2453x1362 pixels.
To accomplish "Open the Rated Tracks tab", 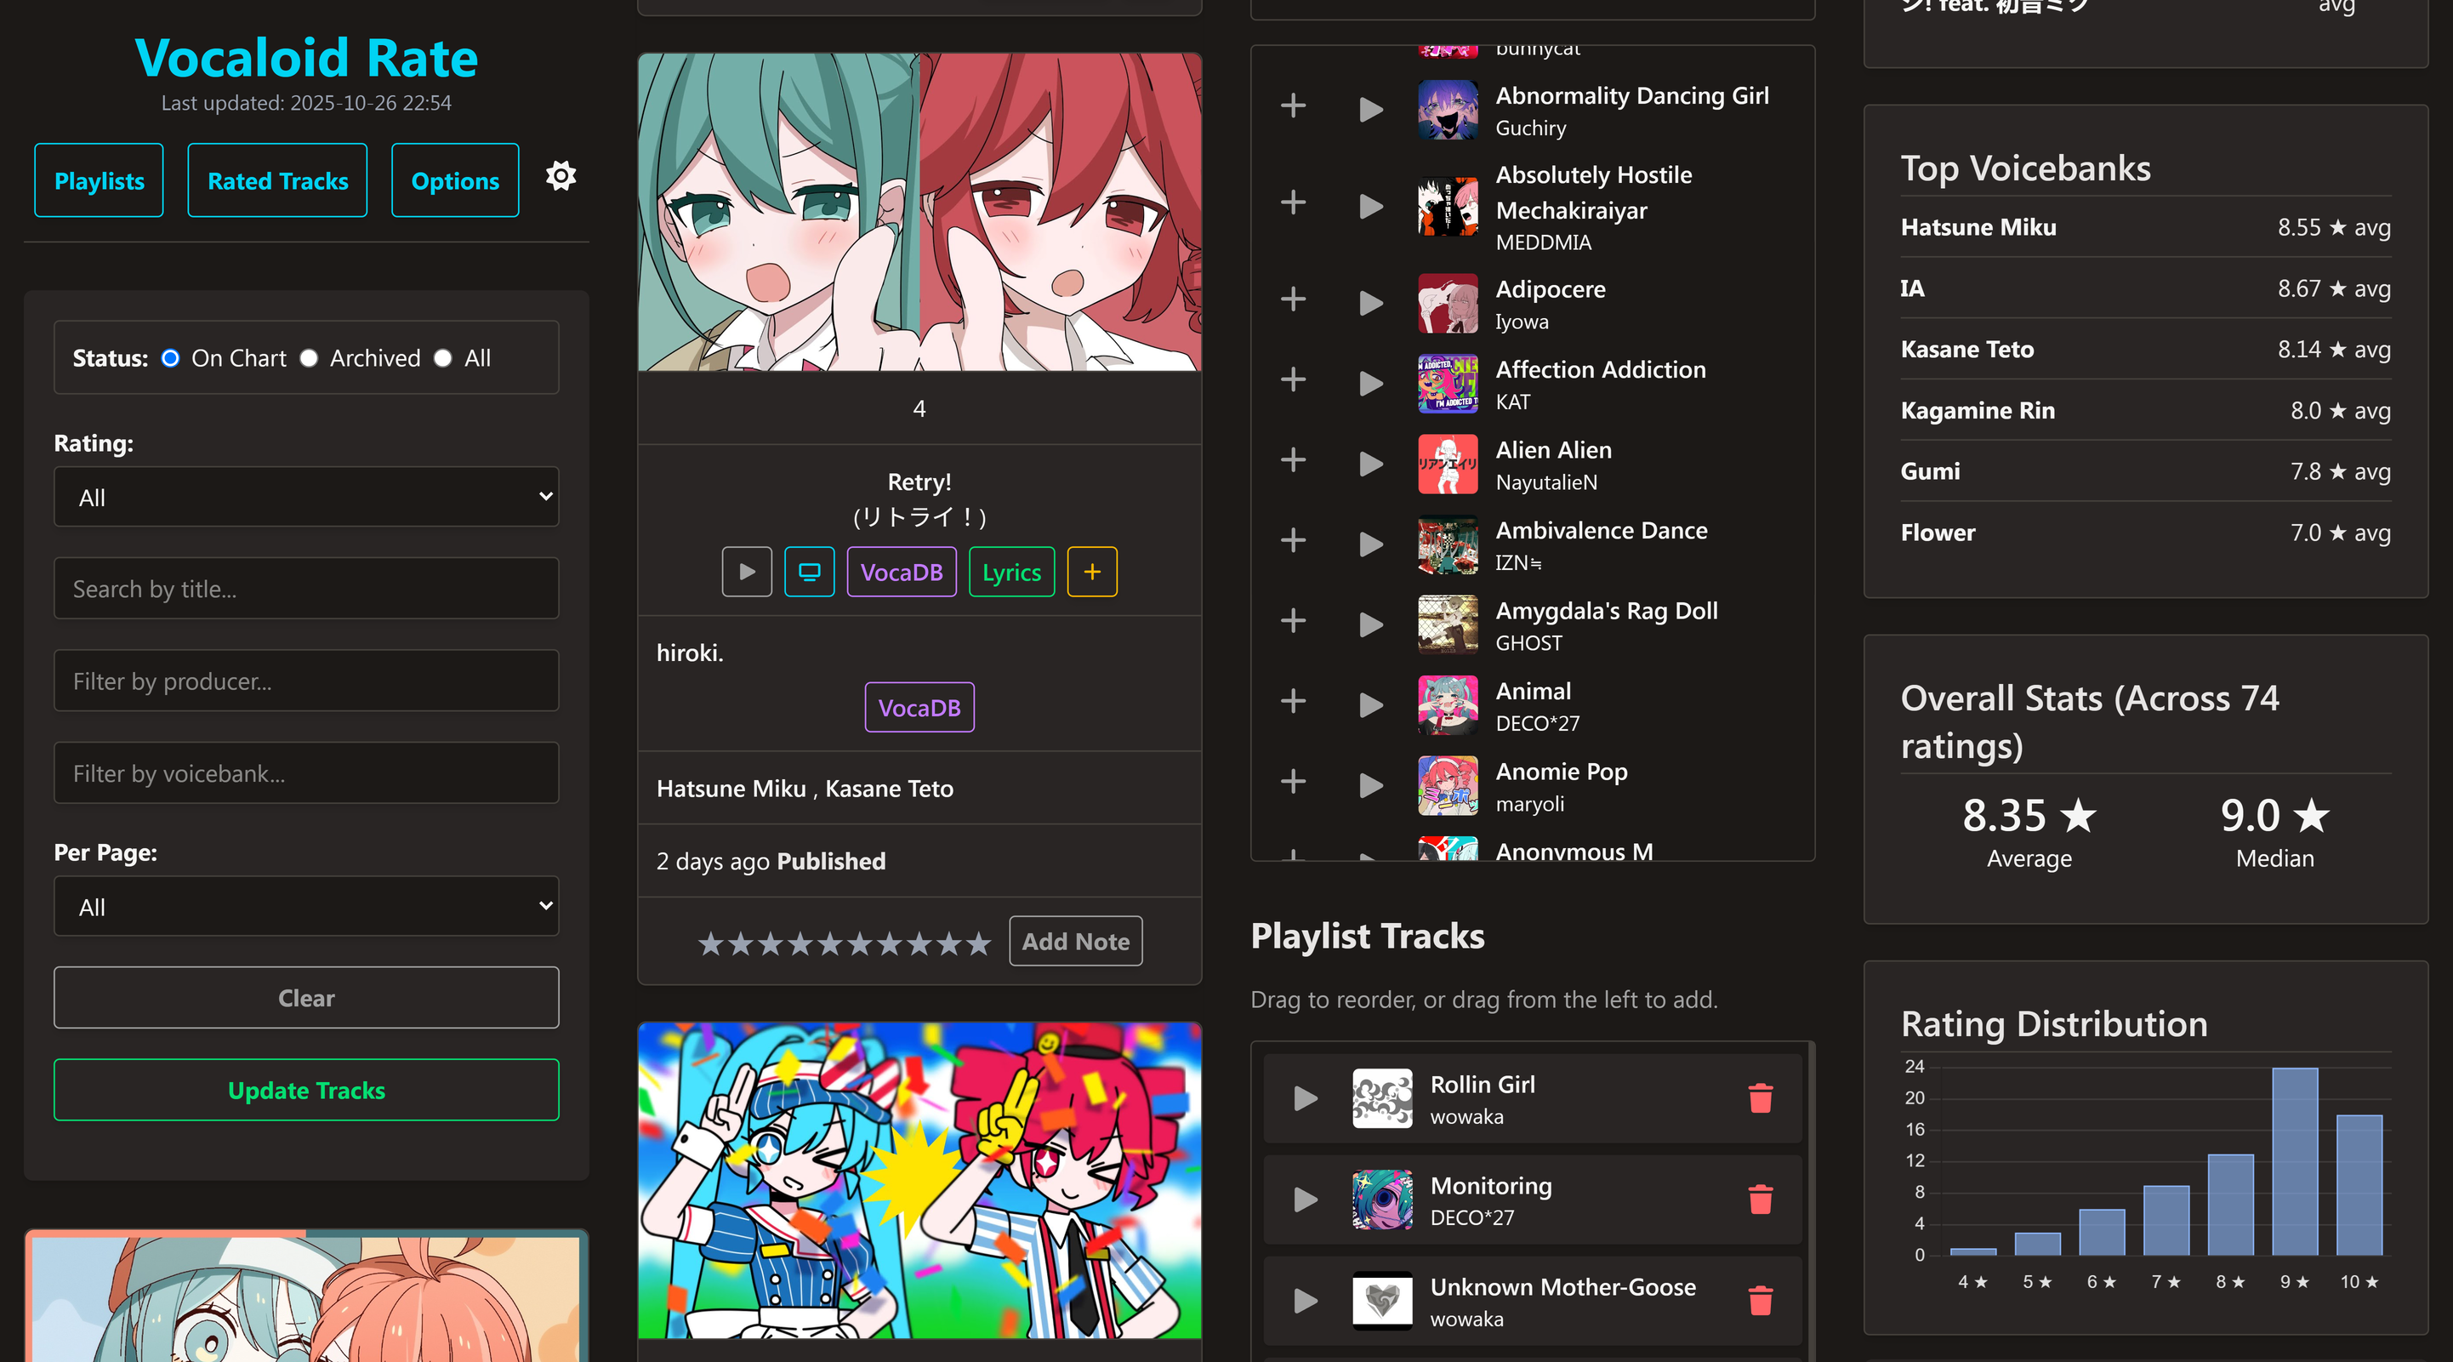I will click(277, 180).
